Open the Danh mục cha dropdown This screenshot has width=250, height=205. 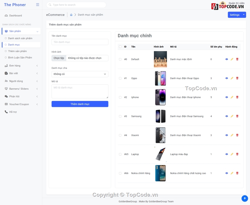(x=80, y=74)
